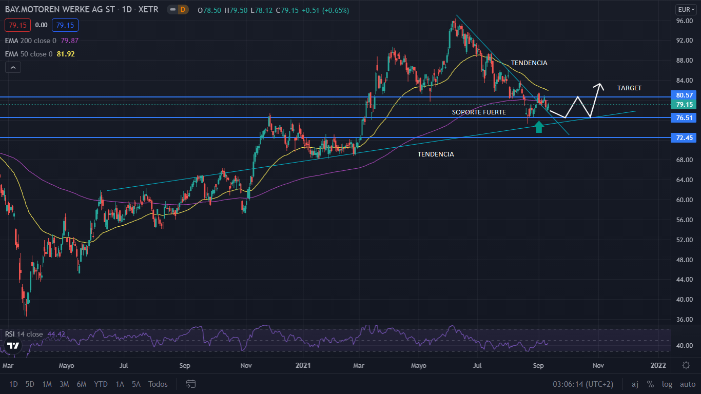Toggle logarithmic scale

pyautogui.click(x=667, y=384)
